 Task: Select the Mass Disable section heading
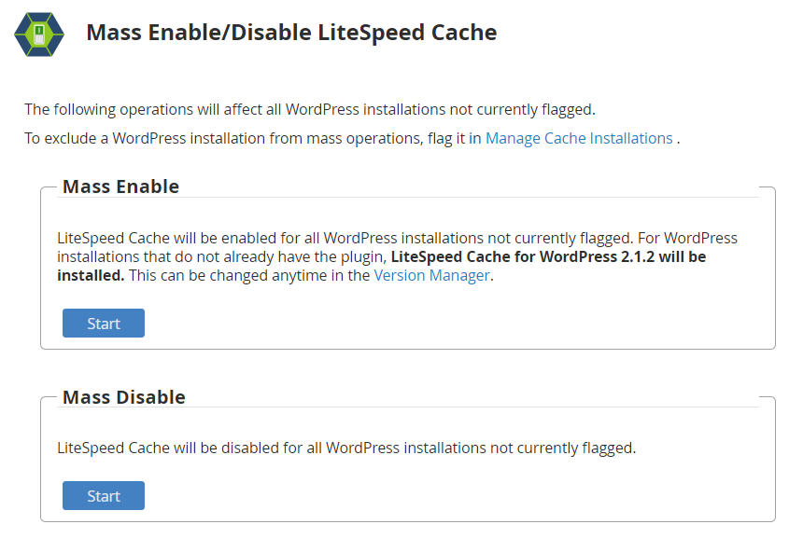click(124, 397)
